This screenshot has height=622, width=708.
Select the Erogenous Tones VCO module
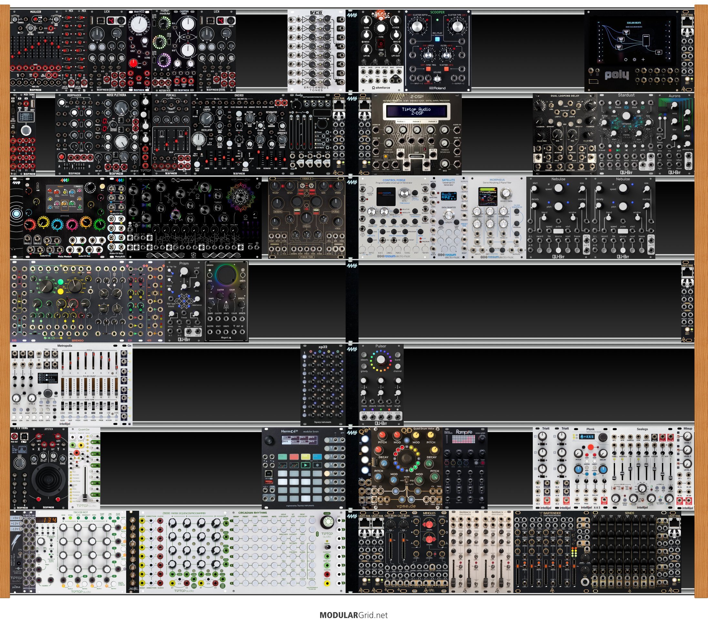(317, 51)
